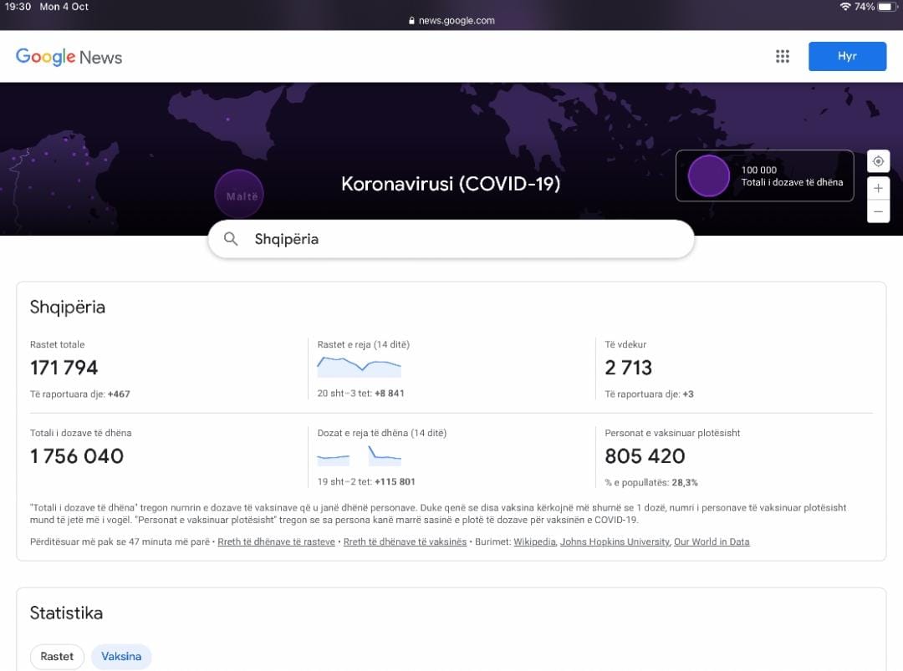Screen dimensions: 903x671
Task: Click the purple circle in doses legend
Action: click(x=708, y=176)
